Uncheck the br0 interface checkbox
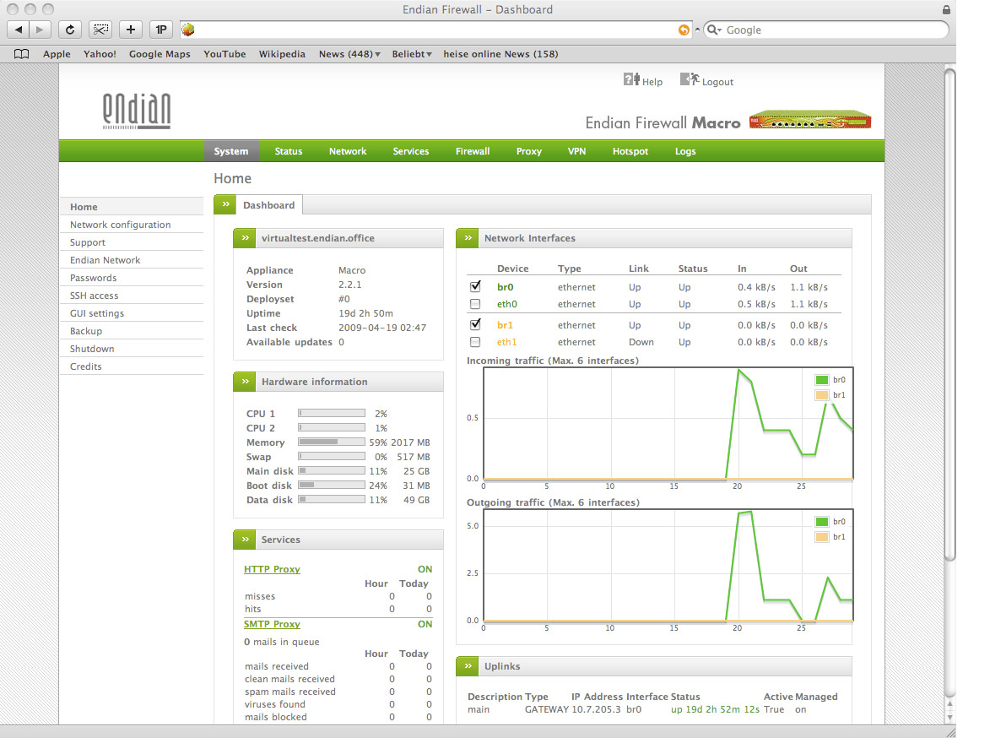 (x=475, y=286)
